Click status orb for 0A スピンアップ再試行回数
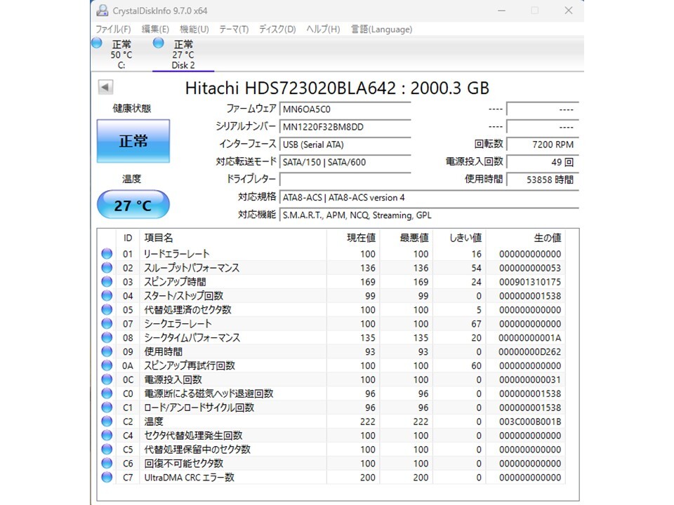 coord(107,365)
